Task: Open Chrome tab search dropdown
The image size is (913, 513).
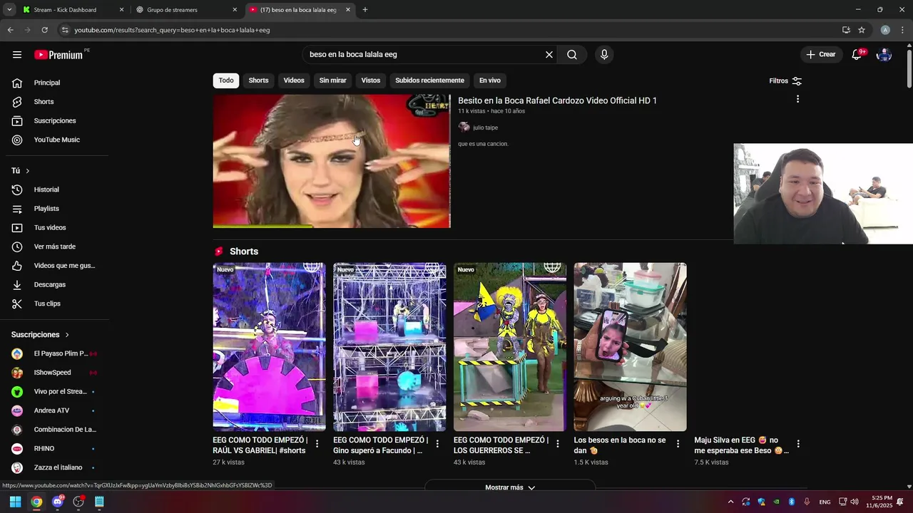Action: click(9, 10)
